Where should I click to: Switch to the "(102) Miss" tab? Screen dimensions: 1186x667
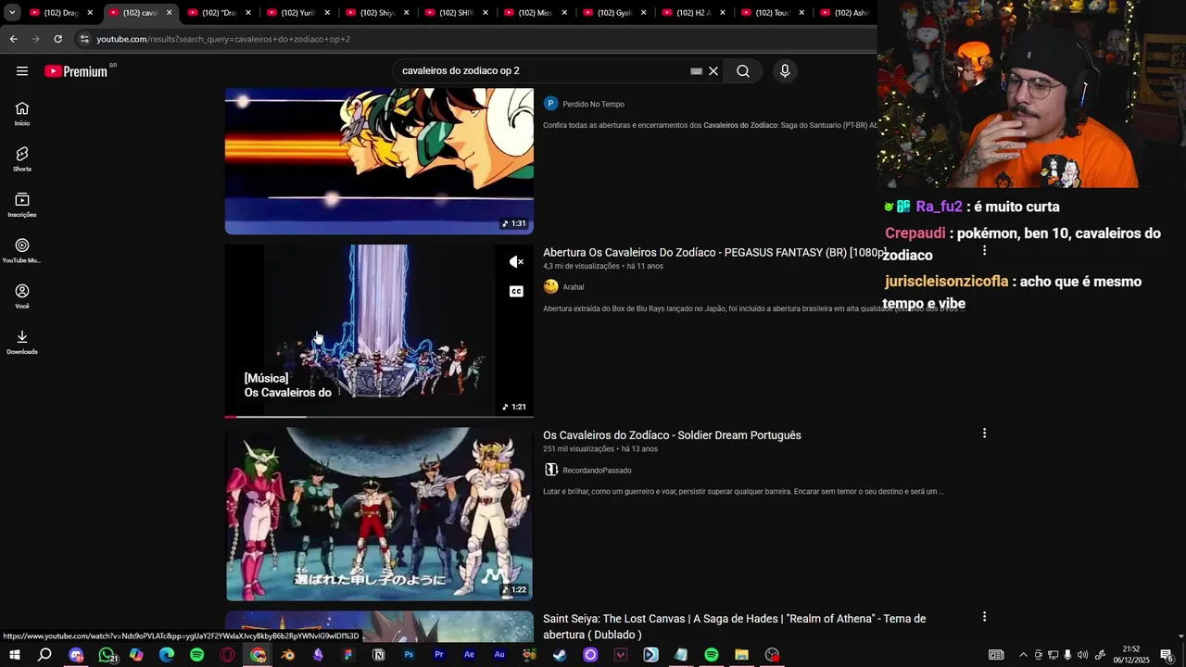point(536,13)
